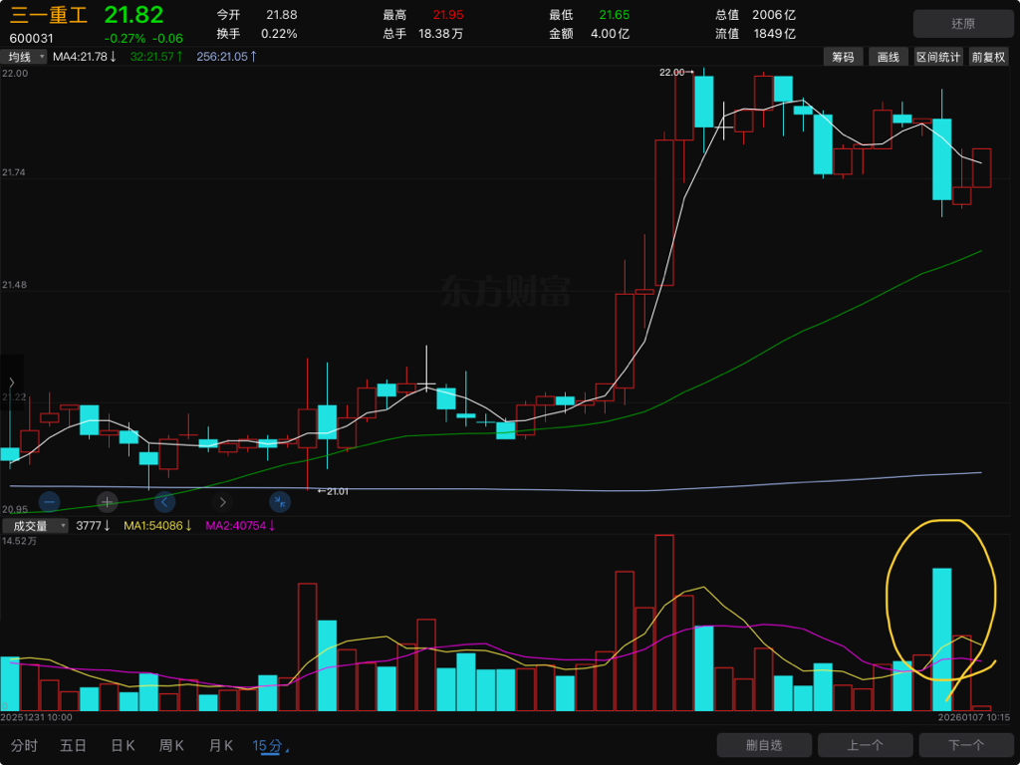The height and width of the screenshot is (765, 1020).
Task: Click current price 21.82
Action: click(134, 14)
